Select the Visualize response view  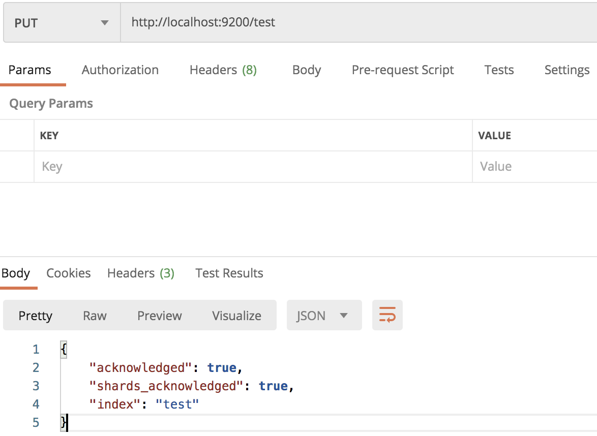click(236, 316)
